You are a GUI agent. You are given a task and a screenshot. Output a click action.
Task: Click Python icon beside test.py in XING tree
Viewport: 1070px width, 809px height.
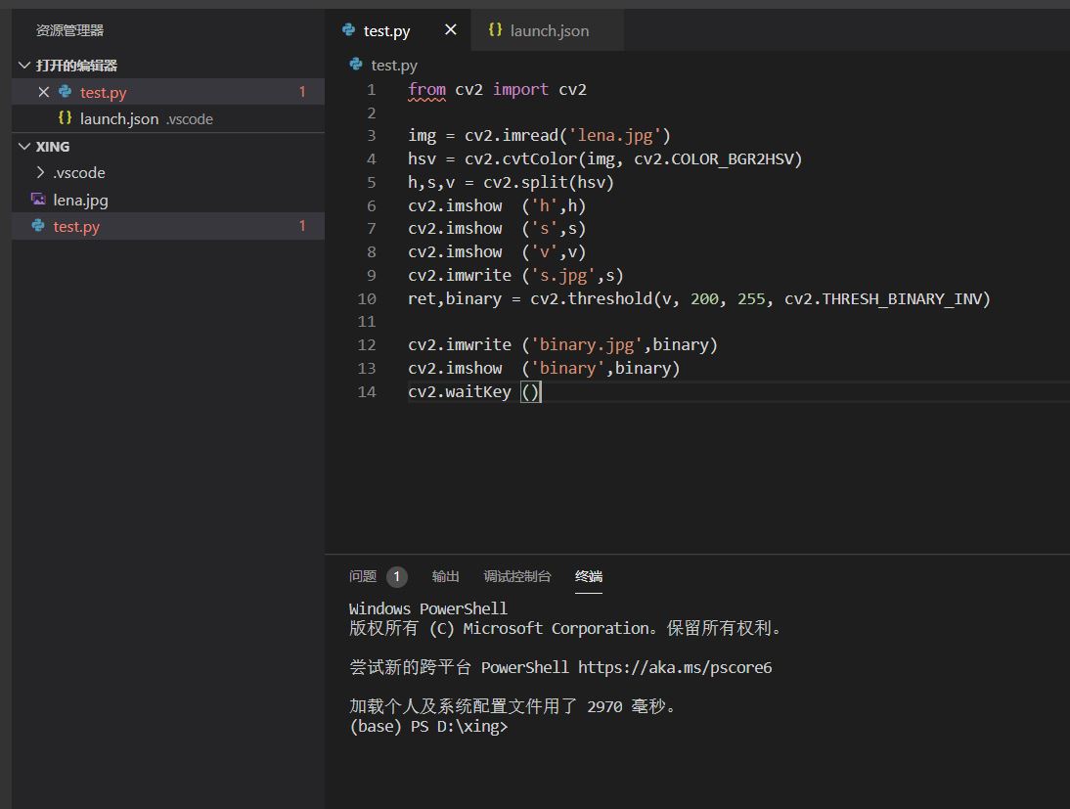[38, 226]
